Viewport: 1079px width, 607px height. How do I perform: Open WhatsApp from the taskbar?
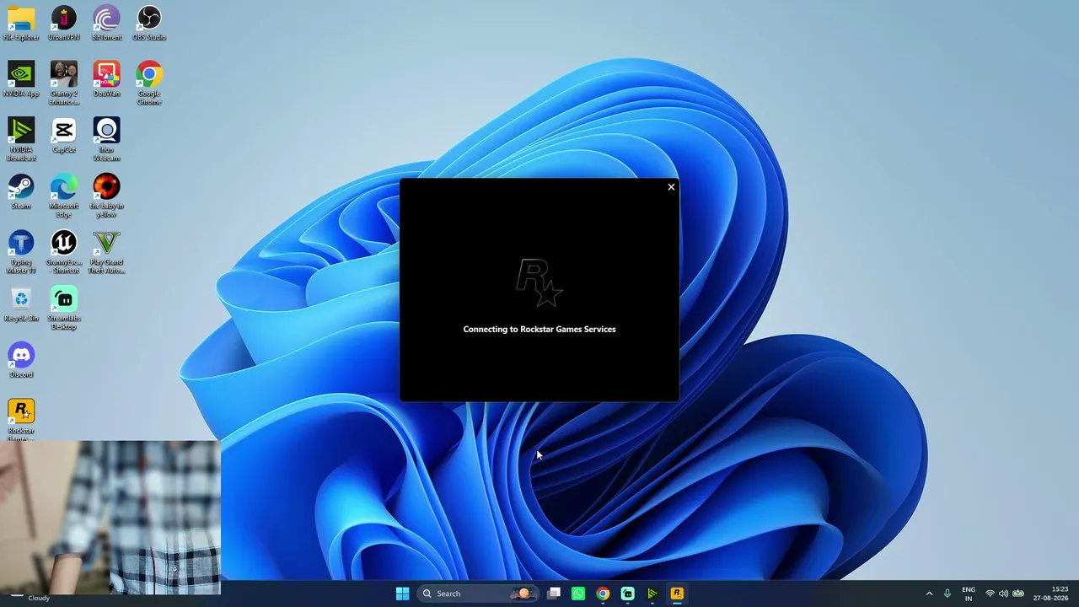578,594
